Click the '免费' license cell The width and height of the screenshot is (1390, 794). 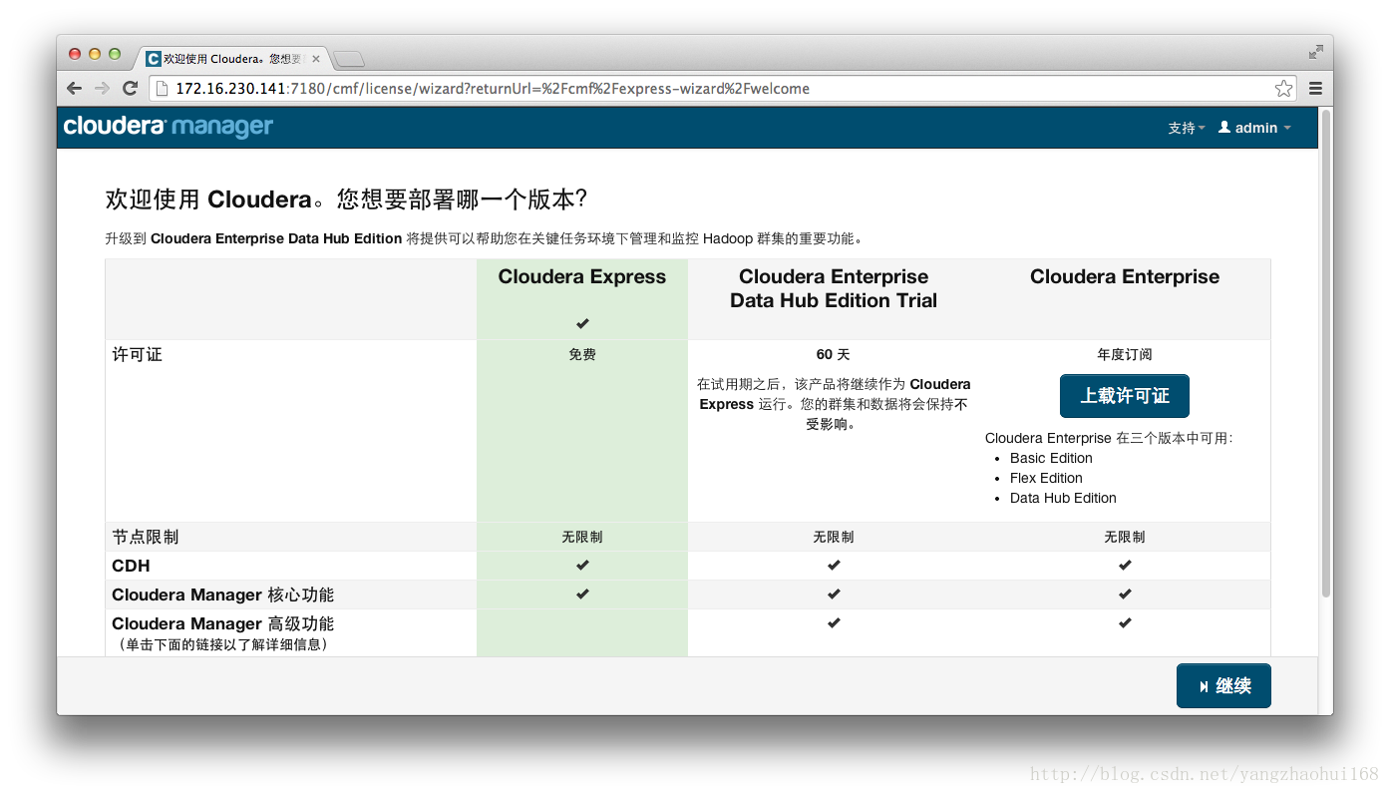[582, 354]
